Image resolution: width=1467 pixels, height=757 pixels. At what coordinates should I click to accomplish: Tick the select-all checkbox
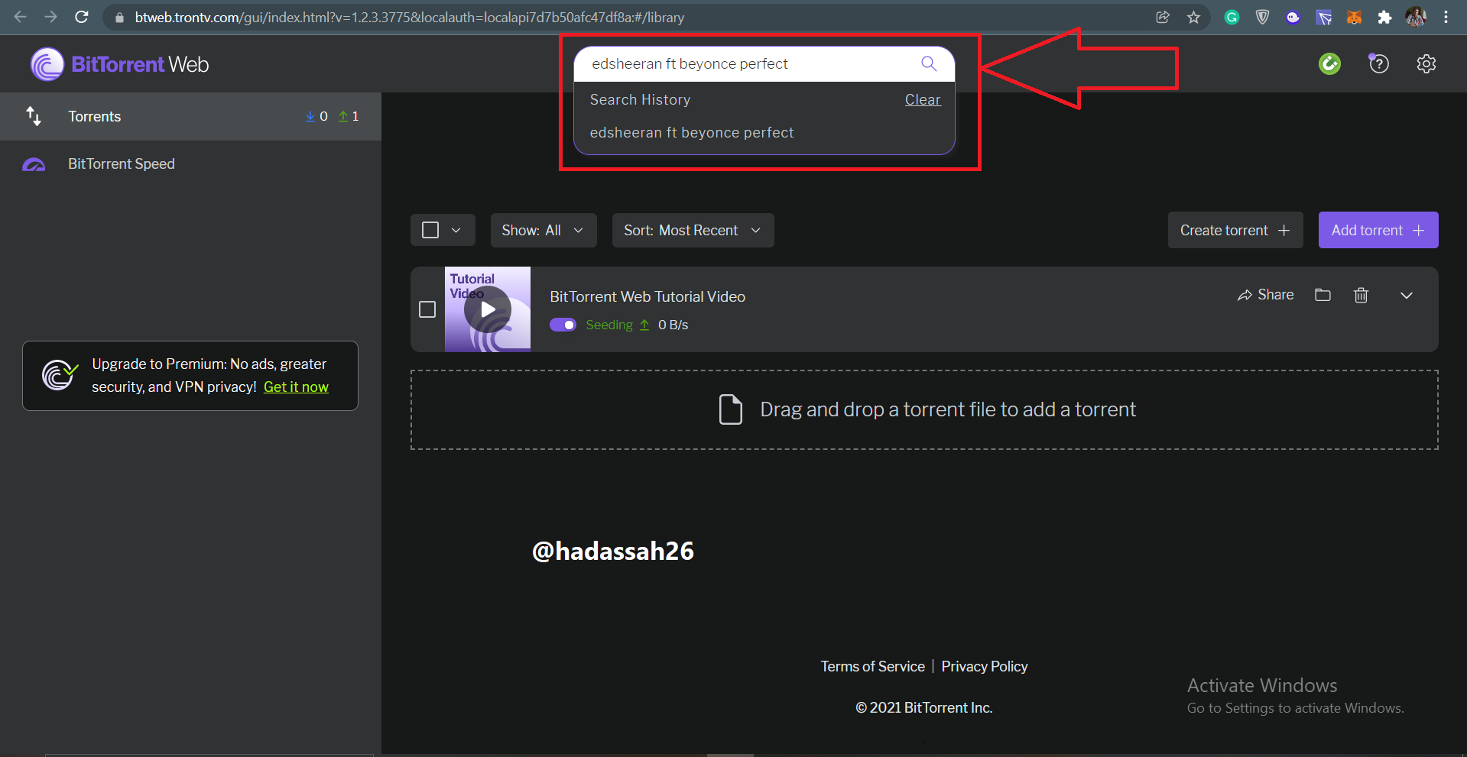[x=430, y=230]
